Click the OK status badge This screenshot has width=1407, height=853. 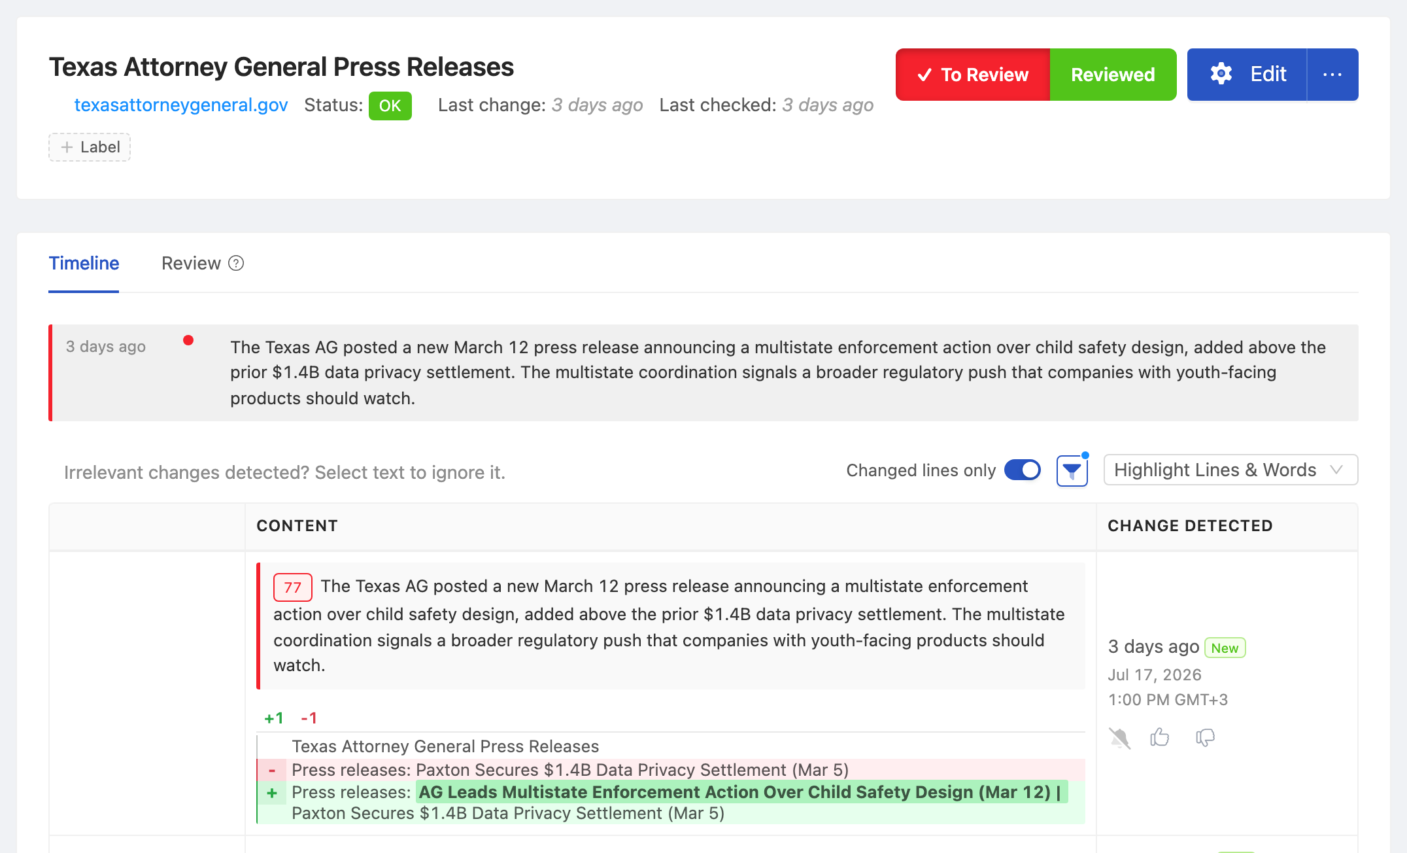390,106
